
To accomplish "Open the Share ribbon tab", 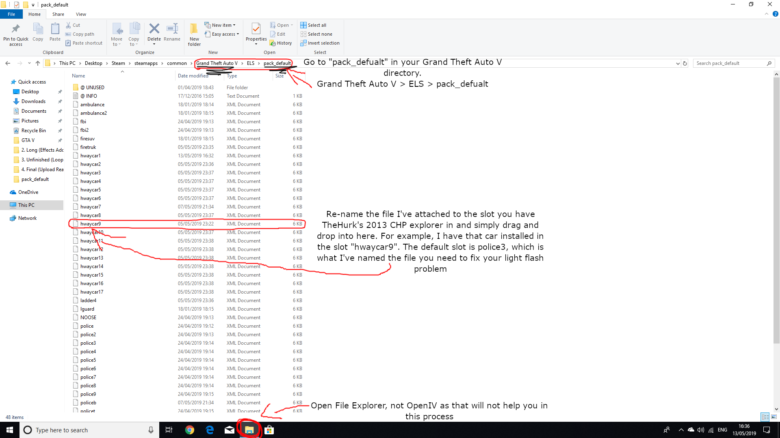I will click(58, 14).
